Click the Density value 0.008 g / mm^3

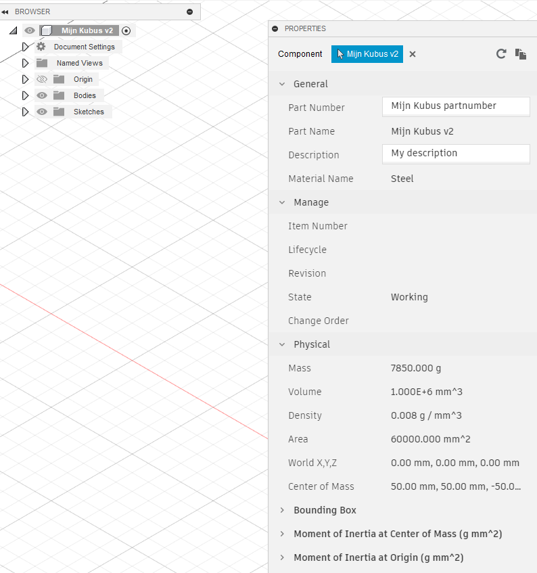[426, 415]
